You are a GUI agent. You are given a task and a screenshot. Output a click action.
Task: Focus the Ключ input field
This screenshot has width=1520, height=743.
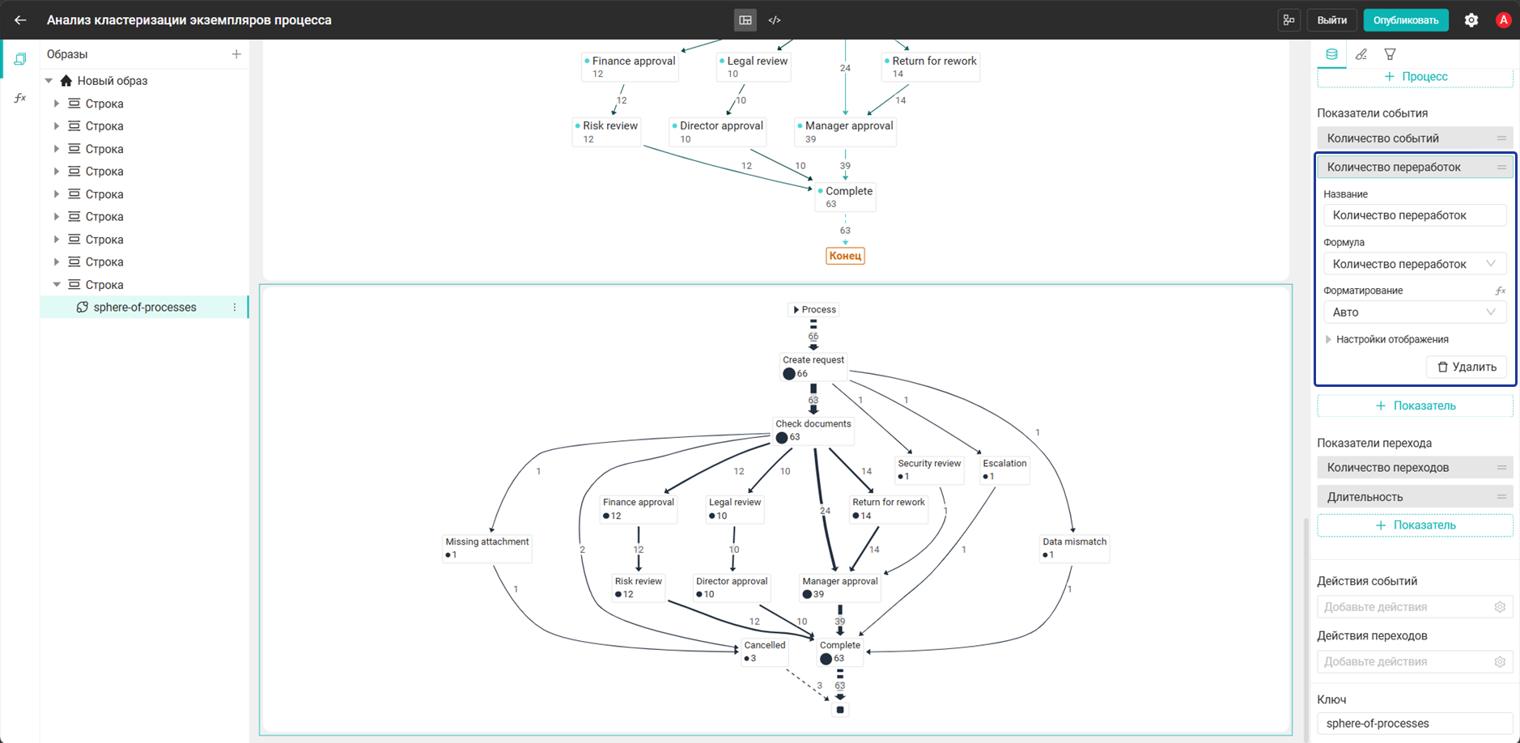coord(1415,724)
